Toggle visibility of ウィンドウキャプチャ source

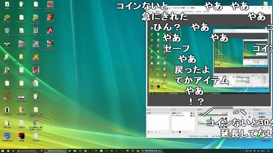click(x=191, y=116)
